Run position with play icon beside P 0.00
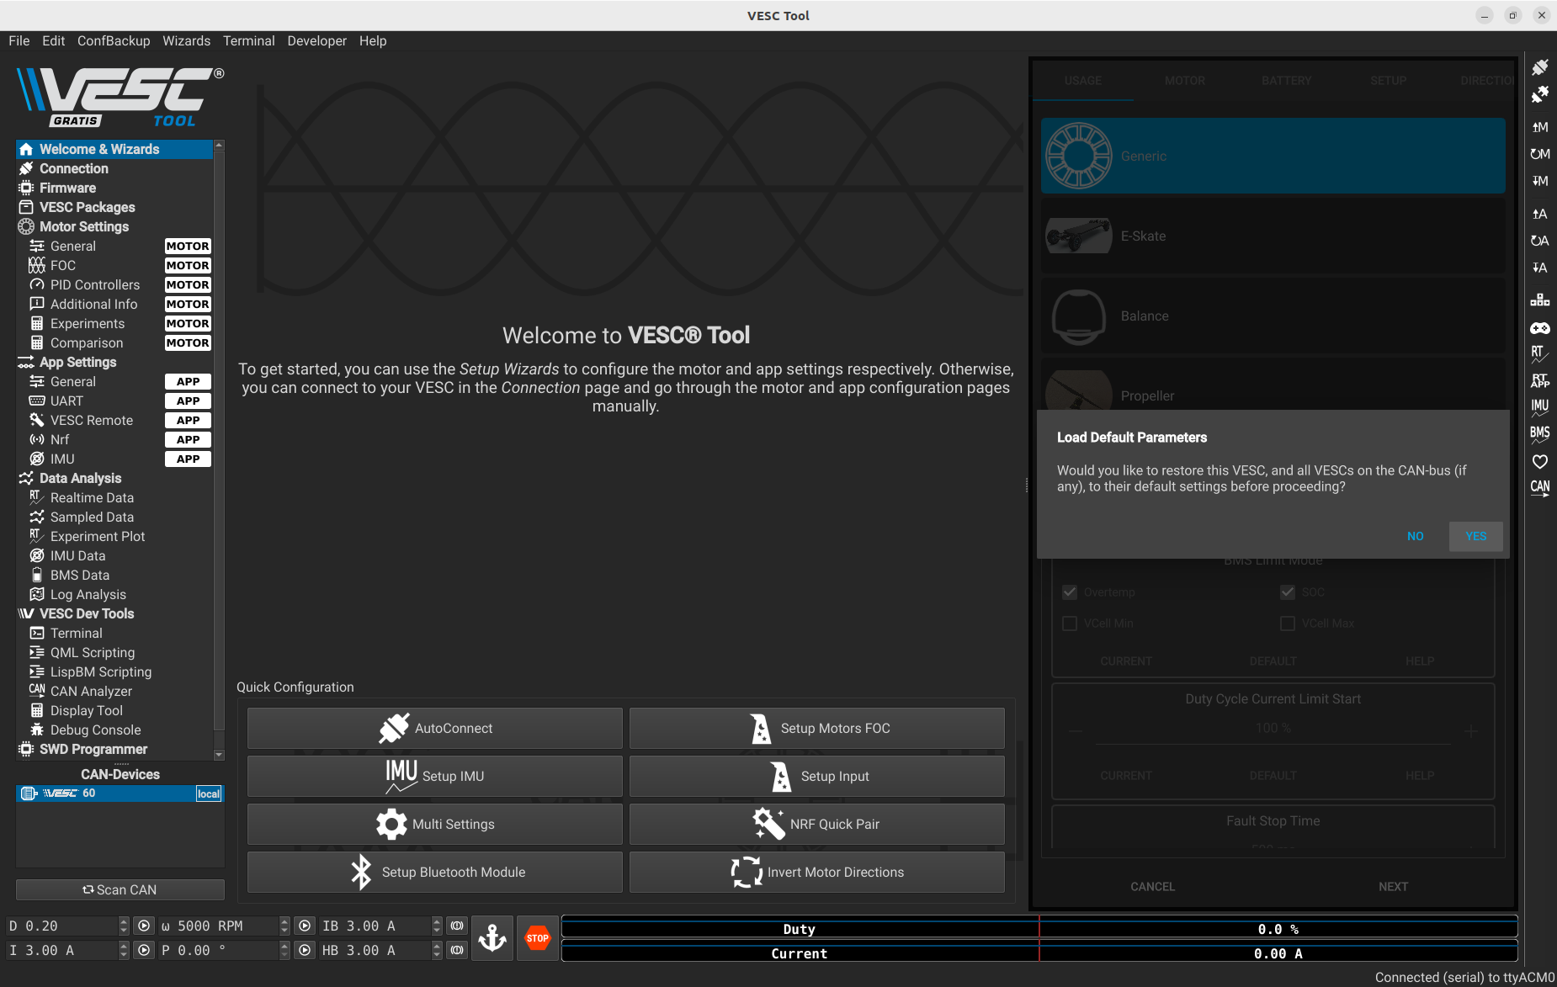Image resolution: width=1557 pixels, height=987 pixels. tap(305, 950)
